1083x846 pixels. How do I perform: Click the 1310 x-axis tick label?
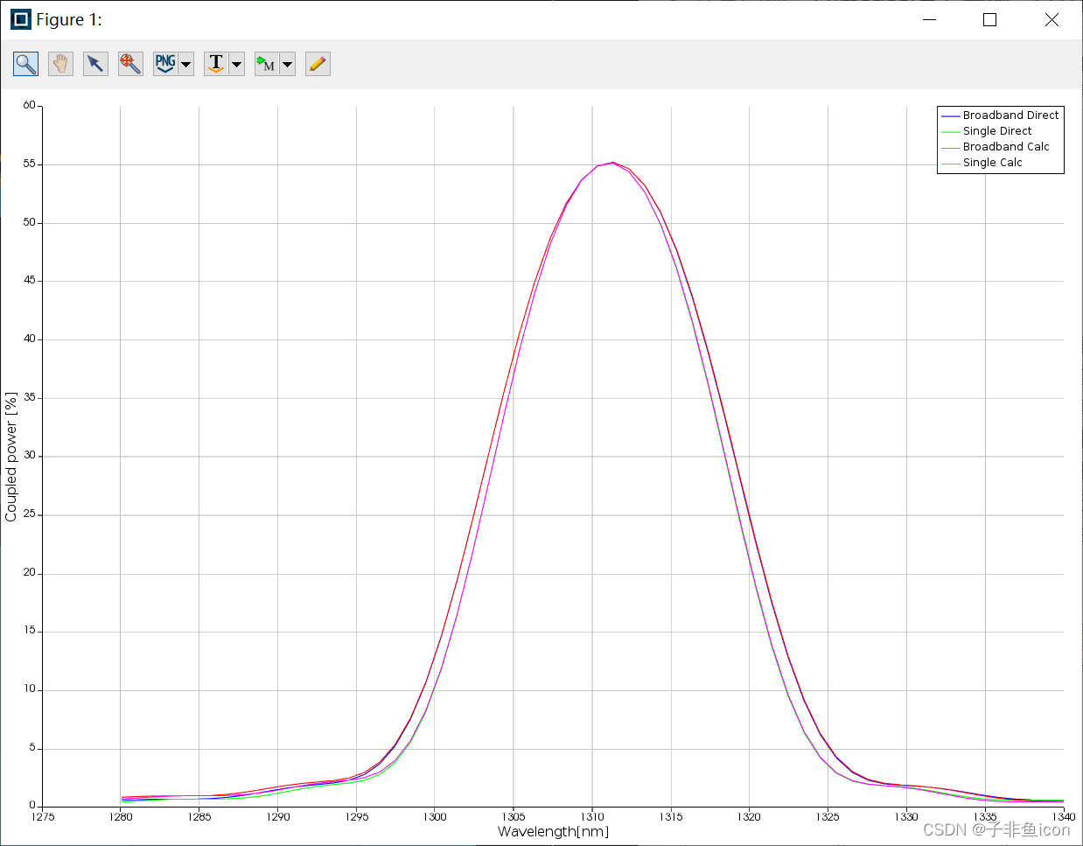[x=592, y=817]
